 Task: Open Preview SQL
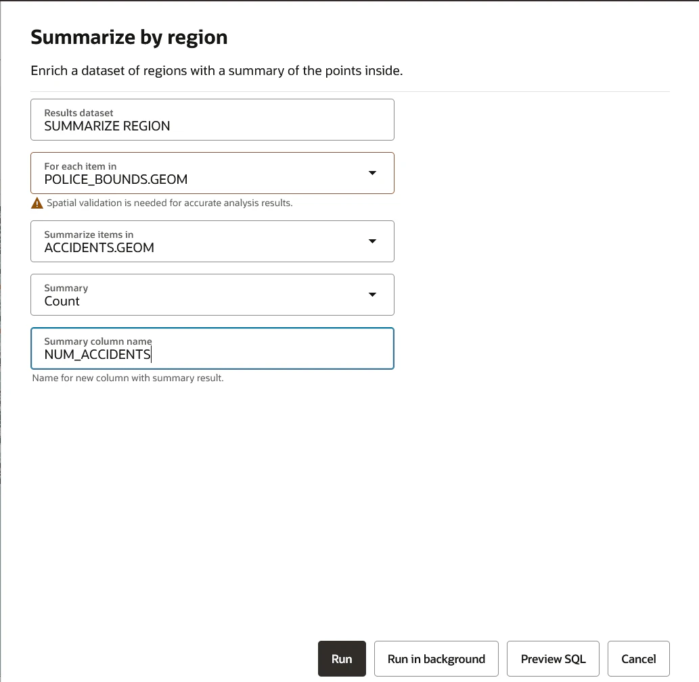554,659
